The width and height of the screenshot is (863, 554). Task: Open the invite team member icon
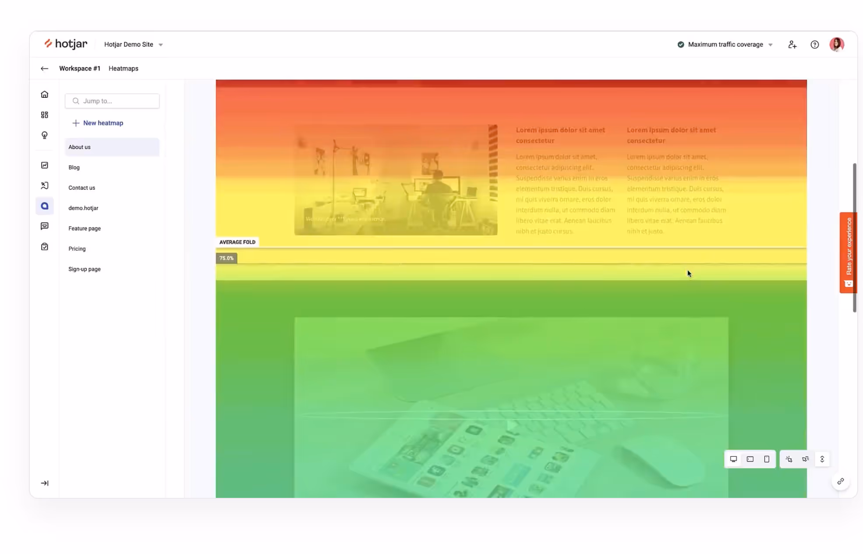click(x=792, y=44)
